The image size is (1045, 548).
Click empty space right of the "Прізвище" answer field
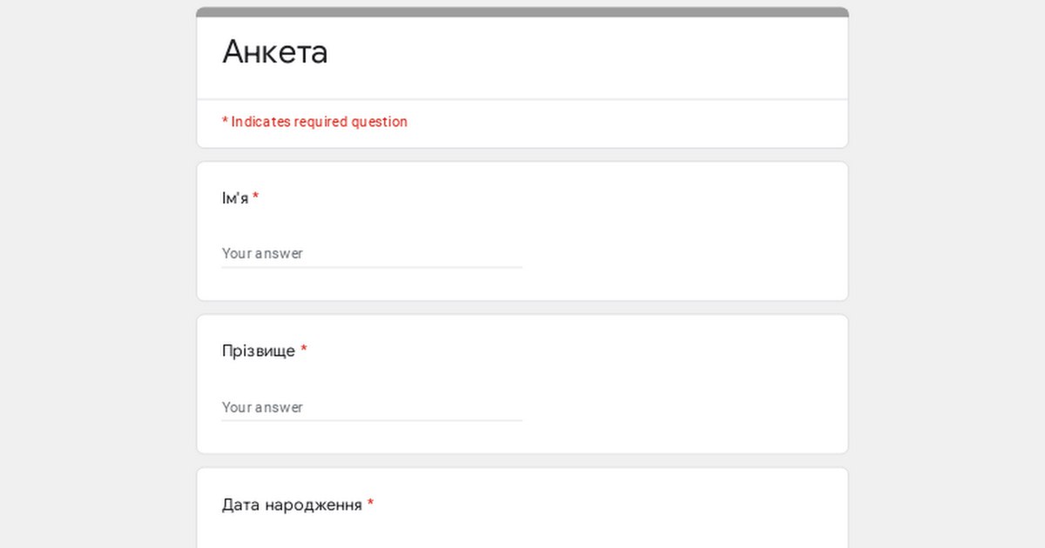[679, 407]
